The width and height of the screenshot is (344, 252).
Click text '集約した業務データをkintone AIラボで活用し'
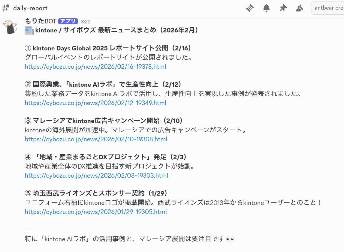click(92, 94)
